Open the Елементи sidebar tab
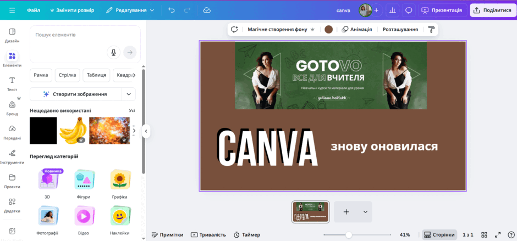 [12, 60]
